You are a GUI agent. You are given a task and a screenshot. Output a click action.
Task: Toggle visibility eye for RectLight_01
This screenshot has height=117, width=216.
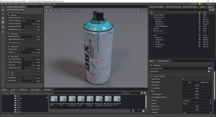coord(200,22)
